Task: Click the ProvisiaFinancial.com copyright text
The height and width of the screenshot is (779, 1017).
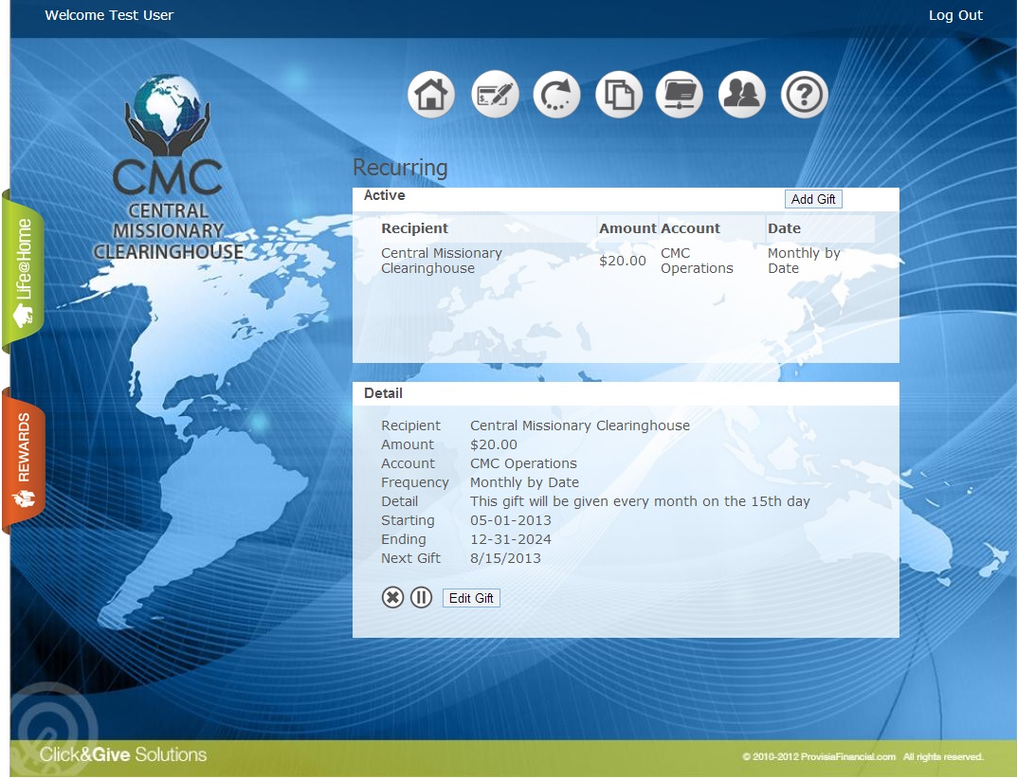Action: (x=863, y=757)
